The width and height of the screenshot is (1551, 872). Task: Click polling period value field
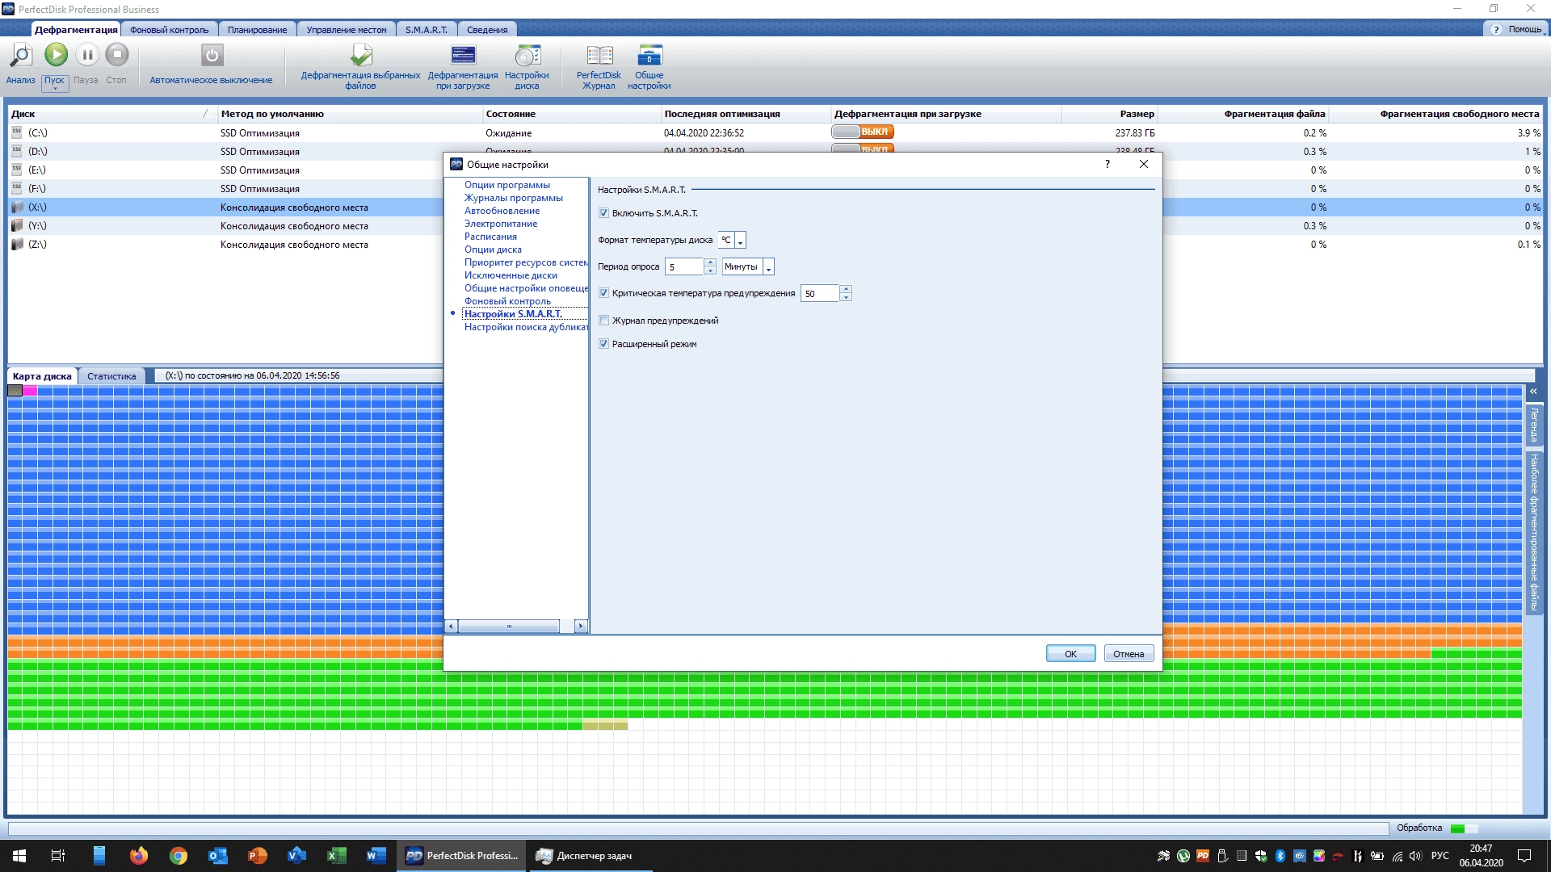pos(684,266)
